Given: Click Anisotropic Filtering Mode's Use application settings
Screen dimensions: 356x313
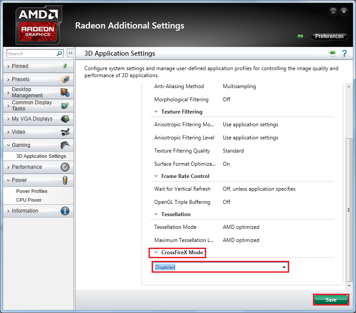Looking at the screenshot, I should point(251,124).
